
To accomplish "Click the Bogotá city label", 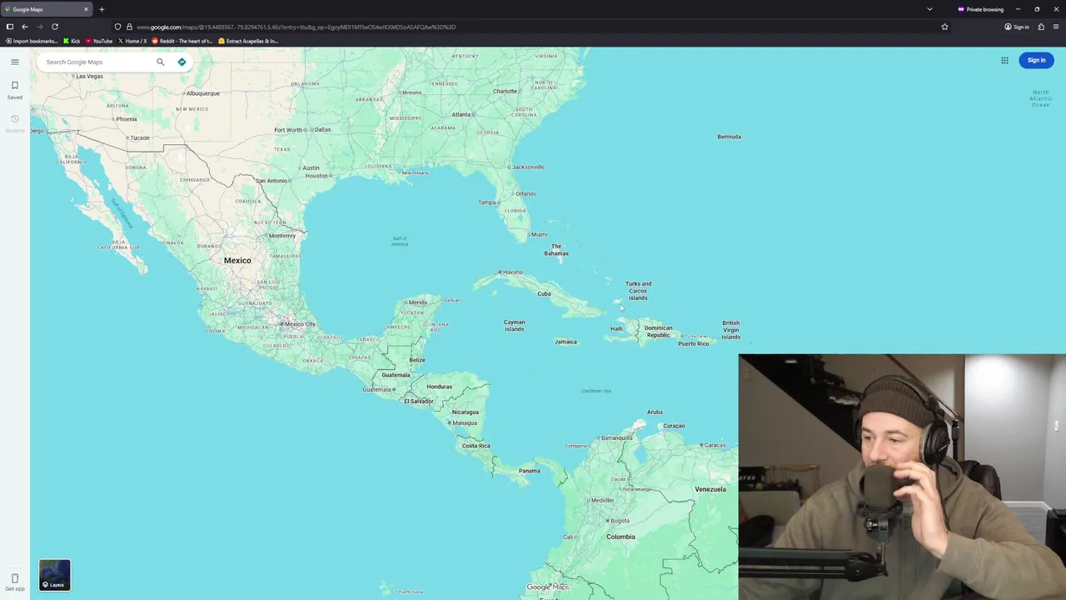I will [619, 521].
